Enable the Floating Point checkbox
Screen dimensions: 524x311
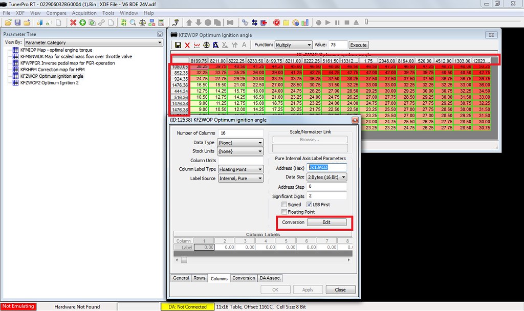pos(284,212)
